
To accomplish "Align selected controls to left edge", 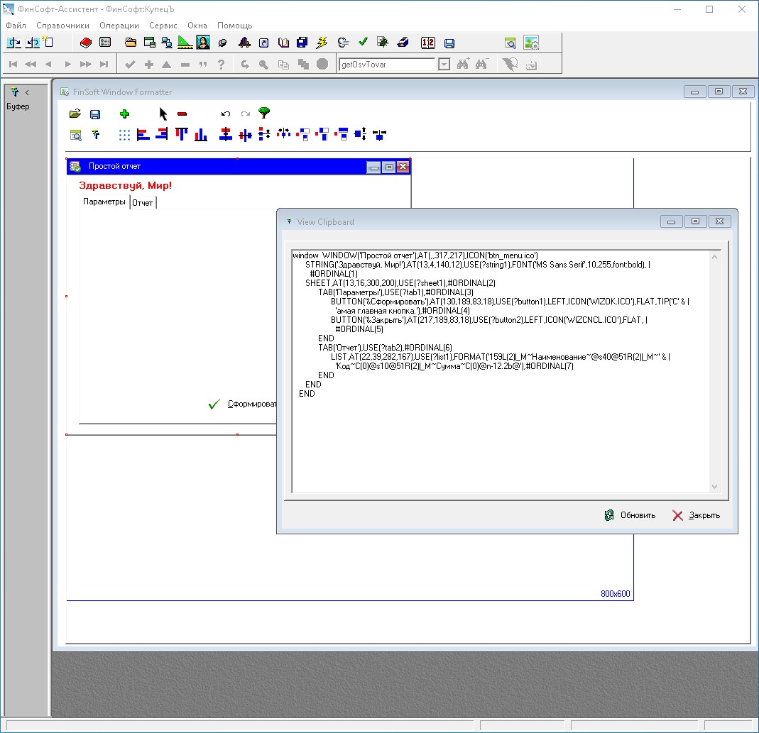I will click(x=143, y=134).
